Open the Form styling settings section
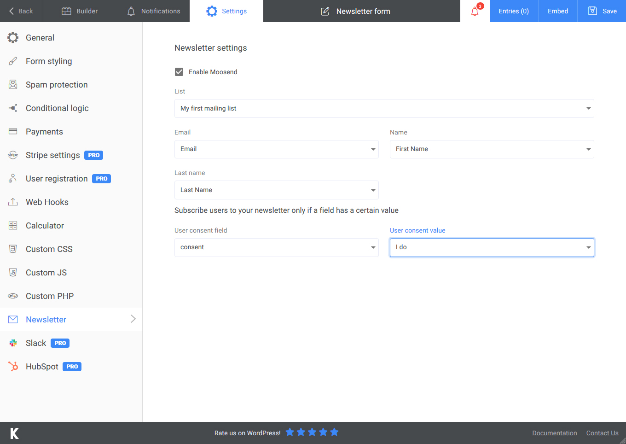Viewport: 626px width, 444px height. point(71,61)
